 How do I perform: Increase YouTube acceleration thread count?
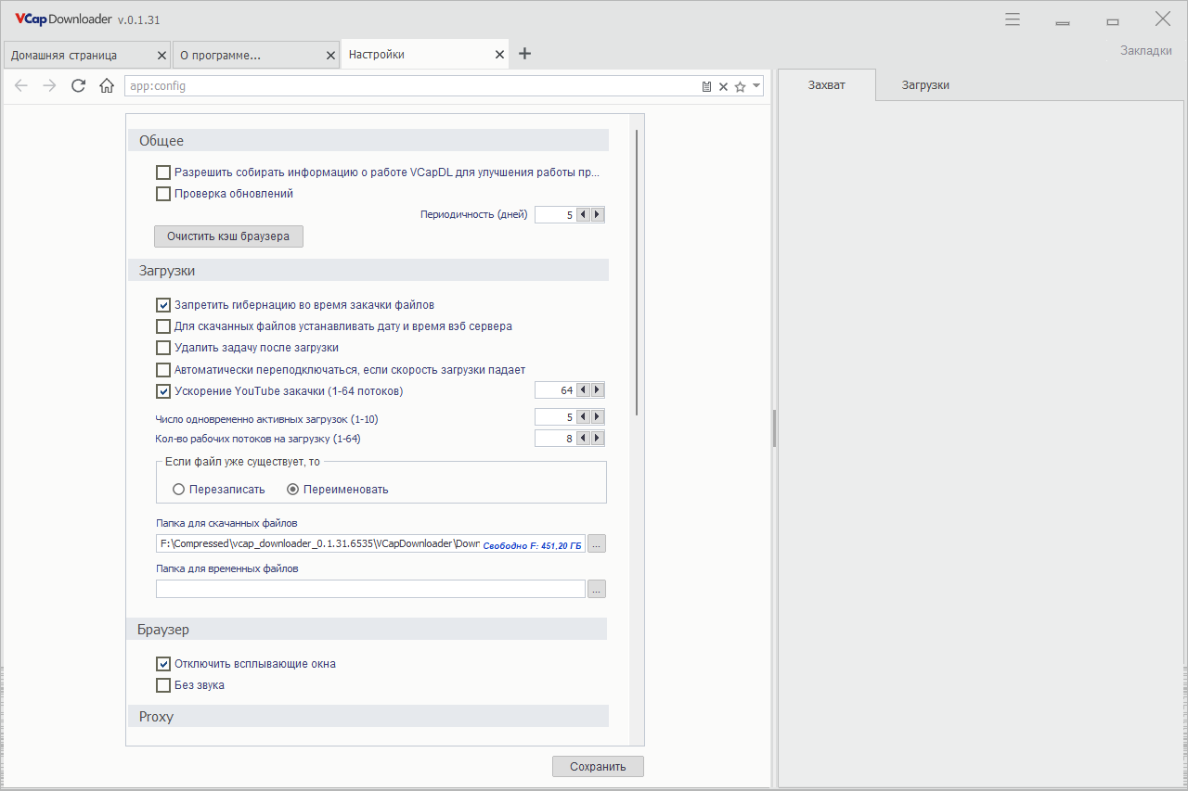click(598, 390)
